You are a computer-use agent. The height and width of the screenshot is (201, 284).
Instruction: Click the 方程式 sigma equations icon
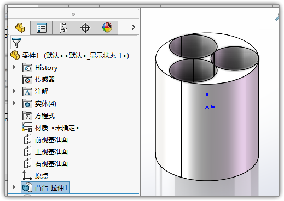point(27,116)
